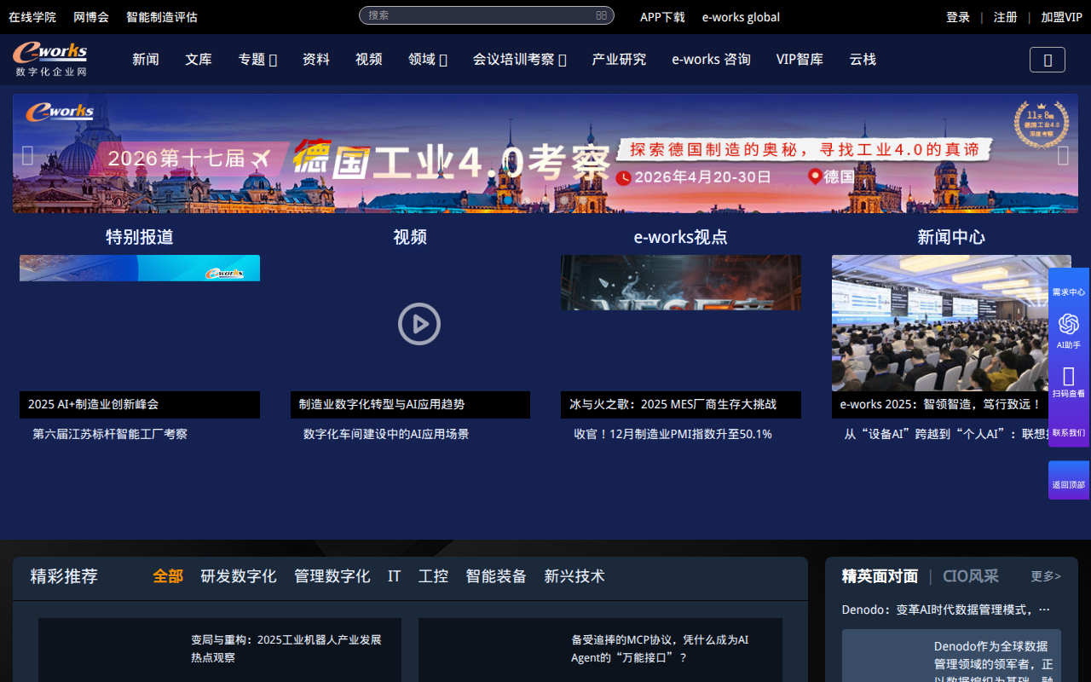Open the 会议培训考察 dropdown
The image size is (1091, 682).
519,59
